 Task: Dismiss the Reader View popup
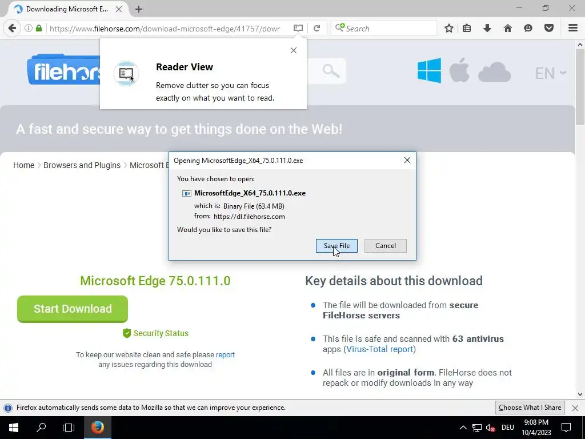(294, 50)
